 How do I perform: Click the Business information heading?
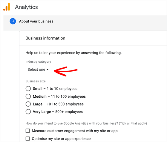pos(45,38)
